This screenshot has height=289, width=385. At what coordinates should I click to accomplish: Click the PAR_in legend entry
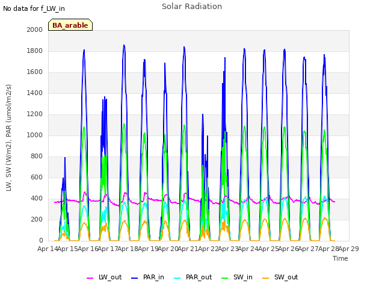(147, 277)
